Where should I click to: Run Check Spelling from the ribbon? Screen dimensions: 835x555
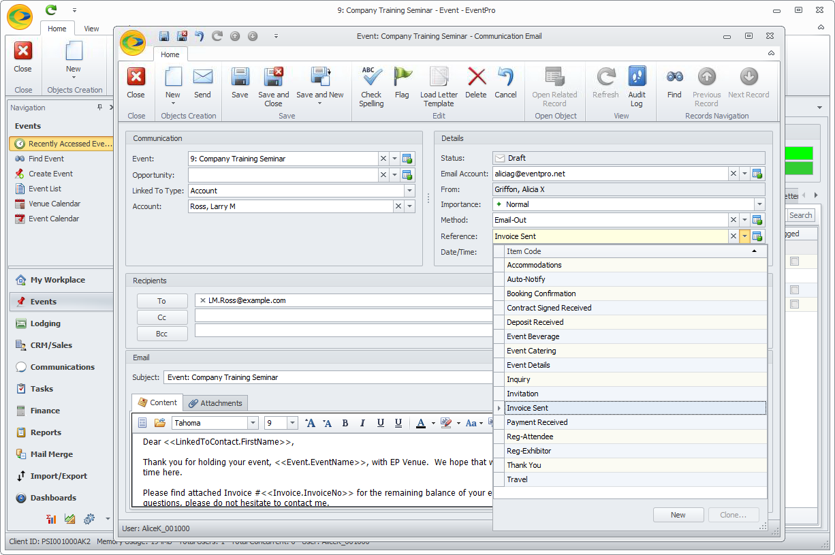(x=371, y=87)
